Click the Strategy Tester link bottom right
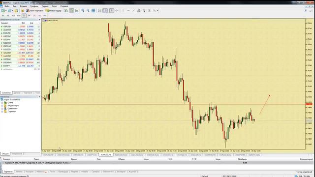Viewport: 315px width, 177px height. click(304, 172)
